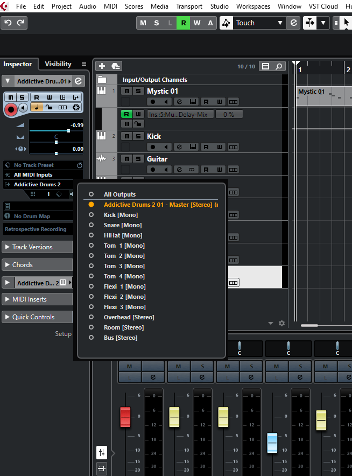Click the Undo arrow in the toolbar
The height and width of the screenshot is (476, 352).
click(8, 23)
